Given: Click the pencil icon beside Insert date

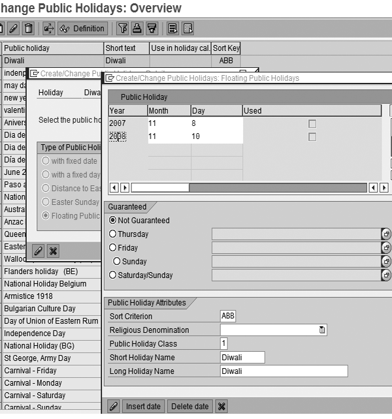Looking at the screenshot, I should pyautogui.click(x=113, y=407).
